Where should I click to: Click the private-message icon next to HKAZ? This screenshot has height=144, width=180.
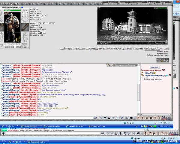coord(142,73)
